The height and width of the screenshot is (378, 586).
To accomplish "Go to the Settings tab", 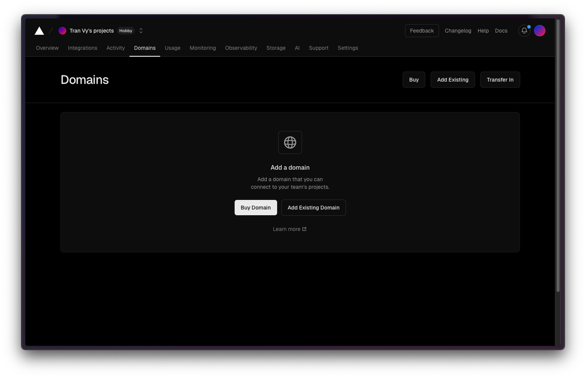I will point(348,47).
